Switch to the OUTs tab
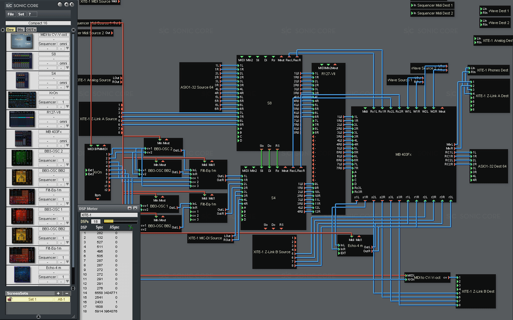Viewport: 513px width, 320px height. point(31,30)
